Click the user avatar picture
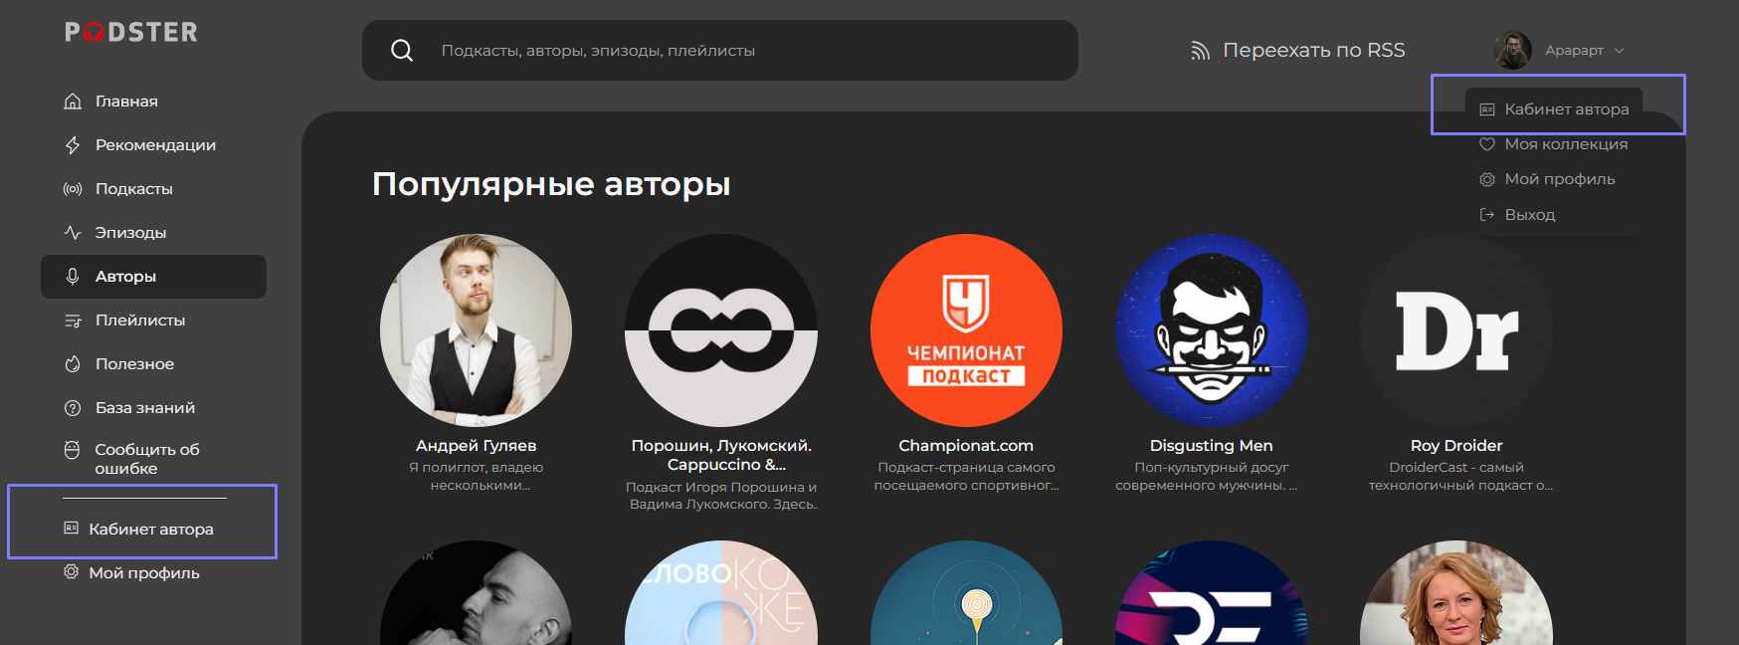Screen dimensions: 1739x645 pyautogui.click(x=1512, y=50)
